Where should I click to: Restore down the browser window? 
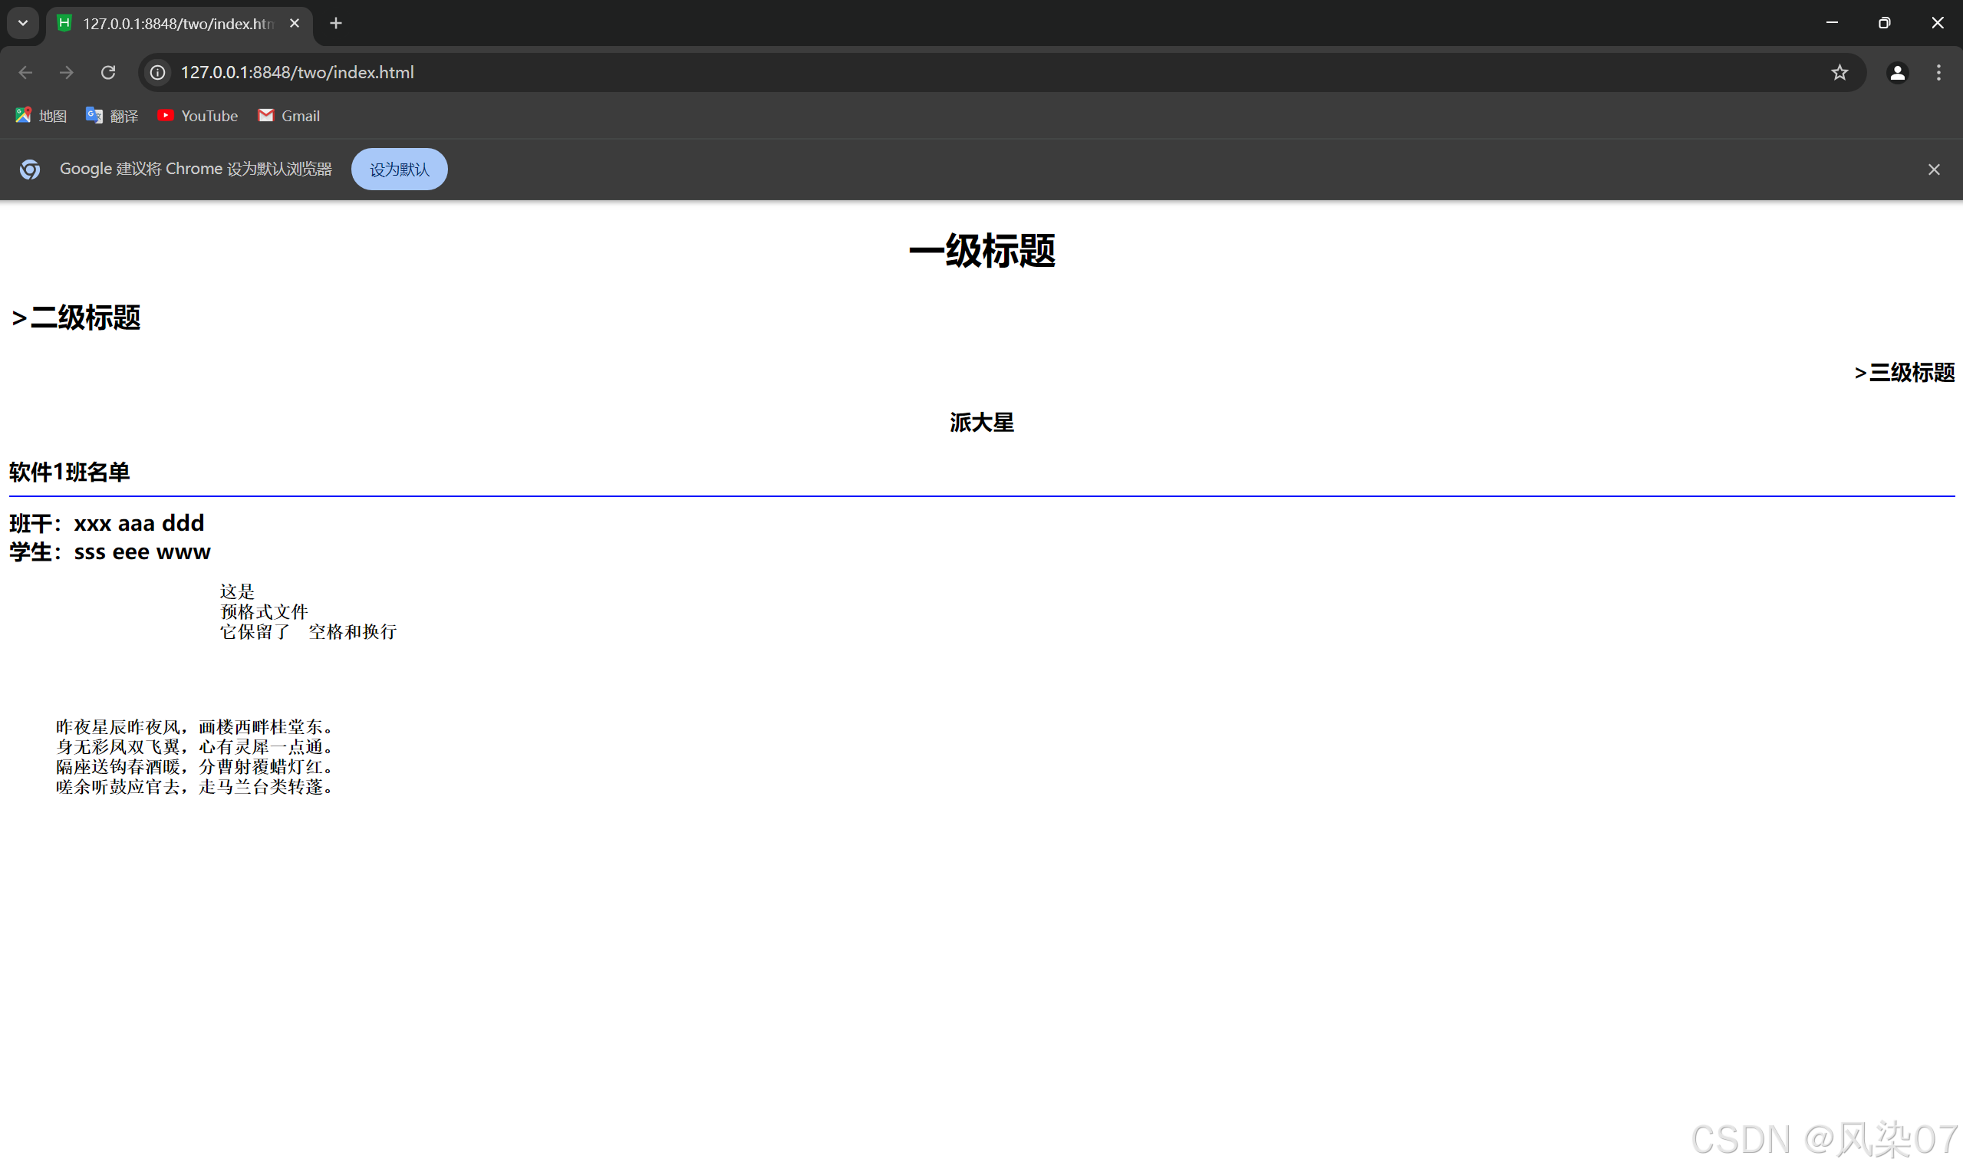coord(1884,23)
